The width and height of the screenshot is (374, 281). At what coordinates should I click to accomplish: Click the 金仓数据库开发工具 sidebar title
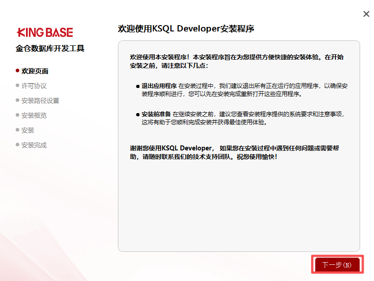(x=50, y=48)
